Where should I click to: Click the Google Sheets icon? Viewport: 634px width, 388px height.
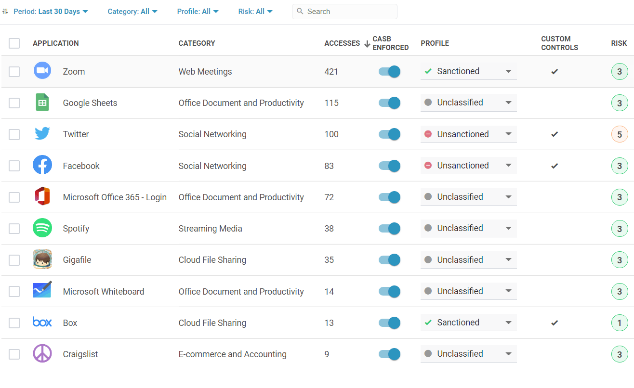[42, 103]
